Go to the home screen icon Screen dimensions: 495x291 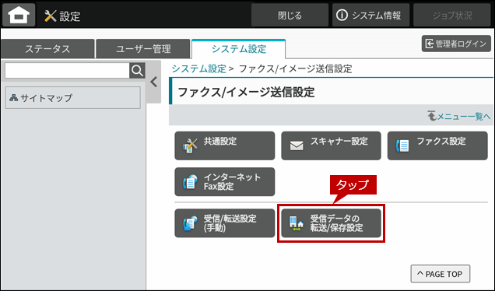click(x=19, y=15)
